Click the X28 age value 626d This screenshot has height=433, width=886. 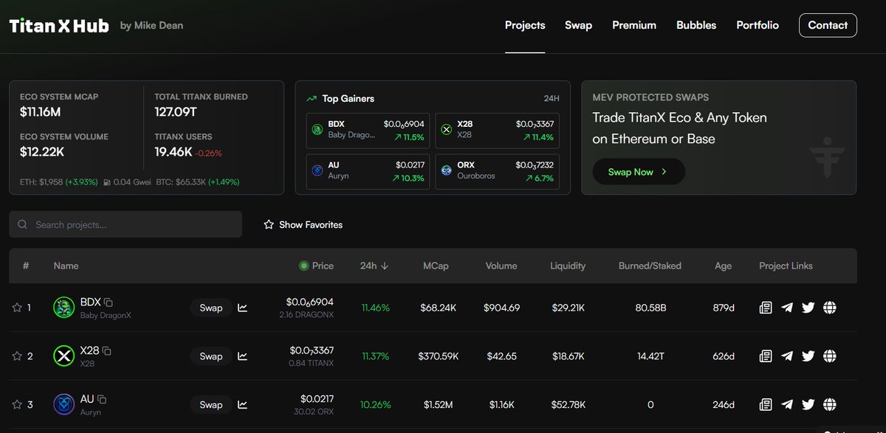724,356
